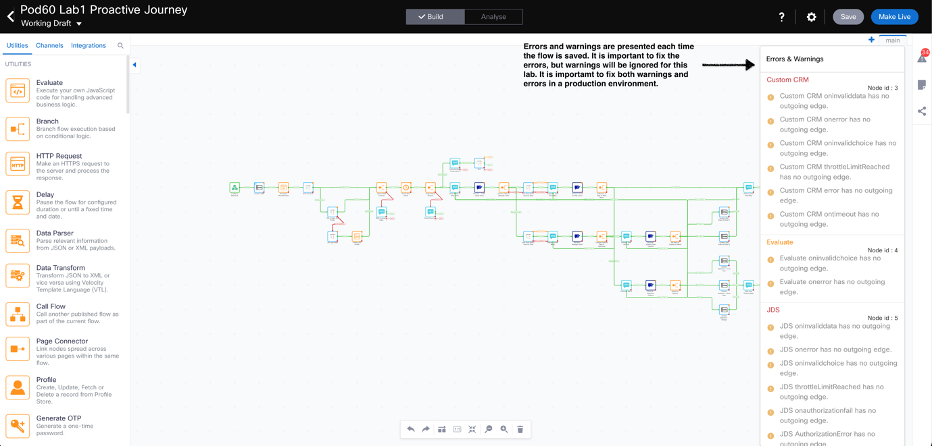Select the Delay hourglass node icon
Image resolution: width=932 pixels, height=446 pixels.
click(x=18, y=202)
